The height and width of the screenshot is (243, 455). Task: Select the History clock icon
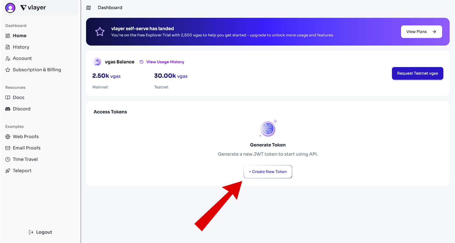(x=8, y=47)
